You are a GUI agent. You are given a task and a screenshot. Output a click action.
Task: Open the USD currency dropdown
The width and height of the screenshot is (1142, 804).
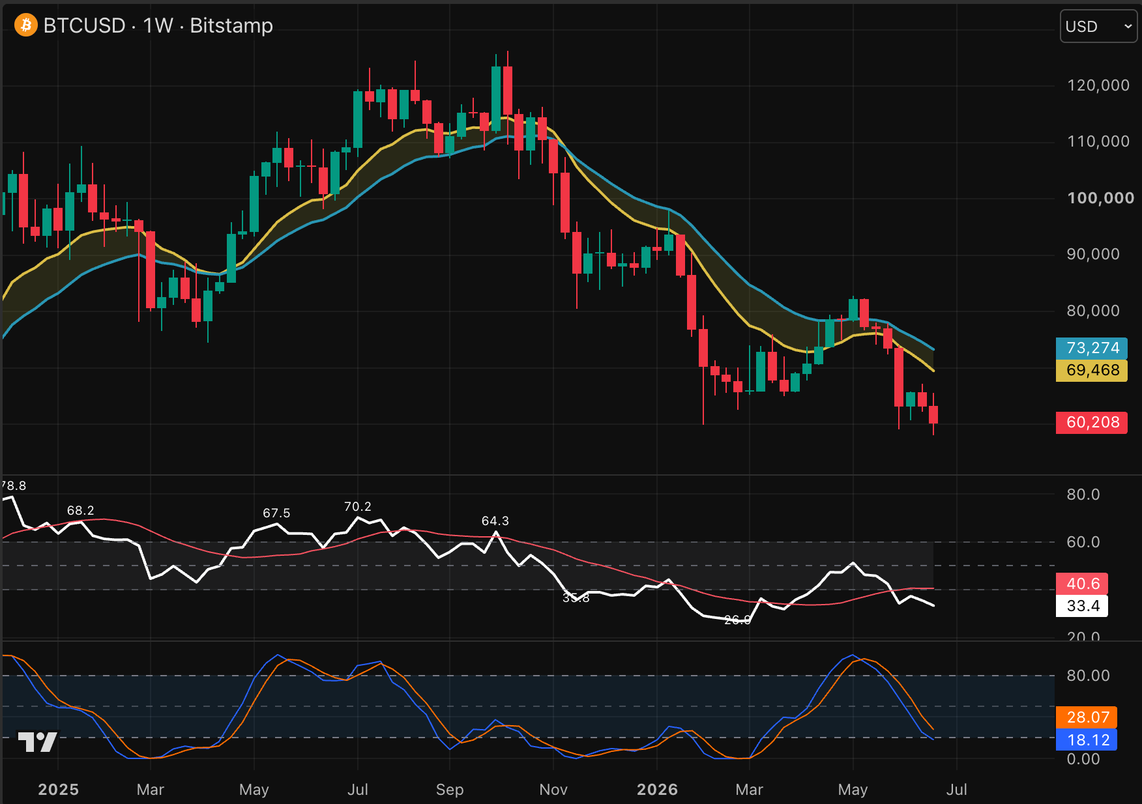1098,27
